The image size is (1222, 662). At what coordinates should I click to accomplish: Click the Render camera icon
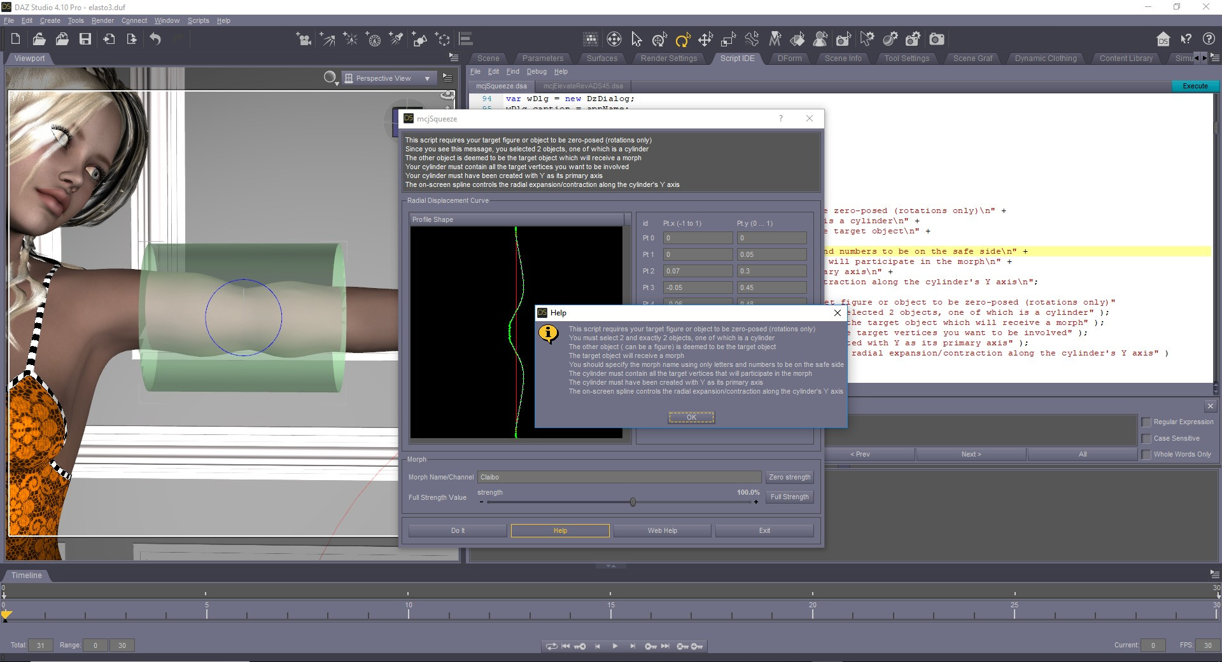tap(936, 39)
